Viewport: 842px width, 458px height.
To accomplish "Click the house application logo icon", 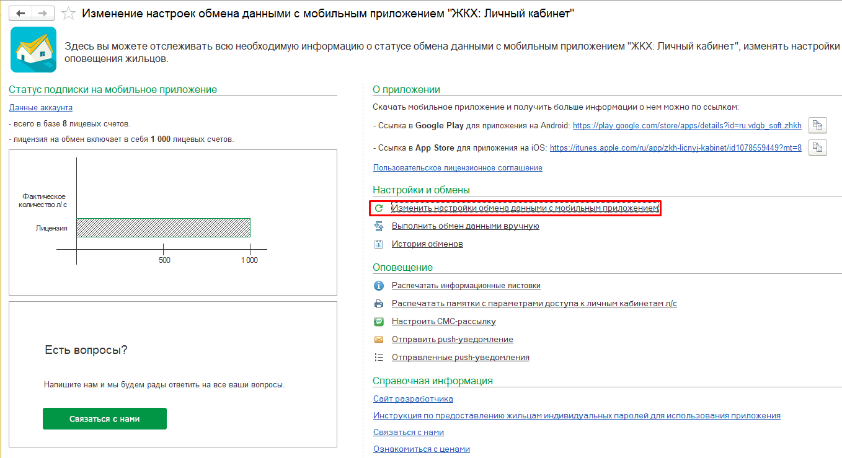I will pos(33,50).
